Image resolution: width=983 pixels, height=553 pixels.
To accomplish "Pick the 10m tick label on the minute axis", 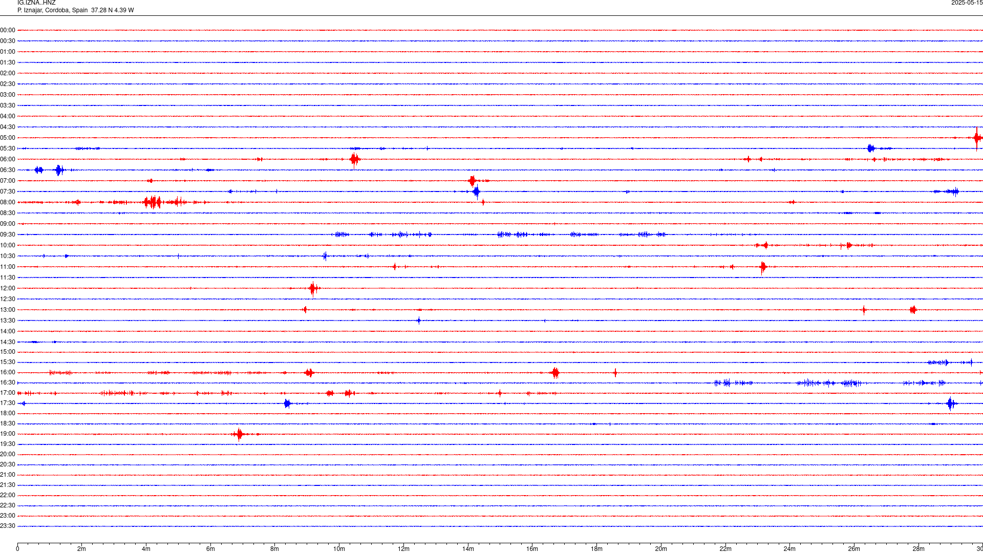I will (339, 549).
